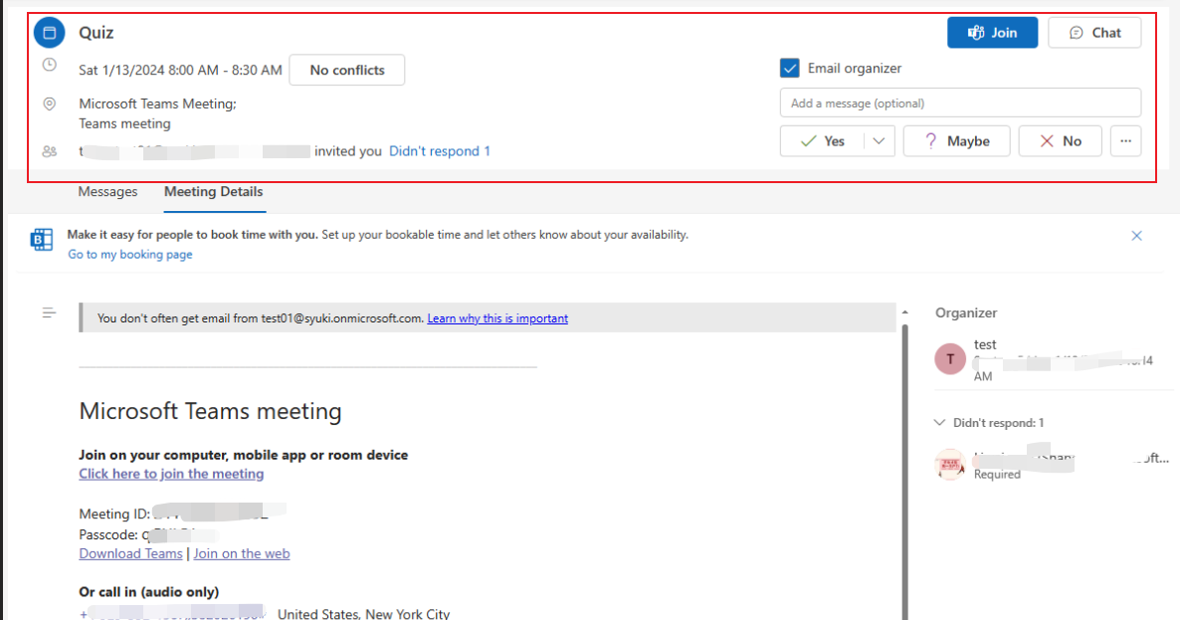
Task: Decline the invitation with No
Action: (x=1061, y=140)
